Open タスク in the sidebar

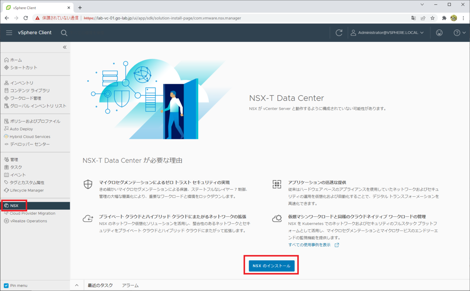[x=13, y=167]
